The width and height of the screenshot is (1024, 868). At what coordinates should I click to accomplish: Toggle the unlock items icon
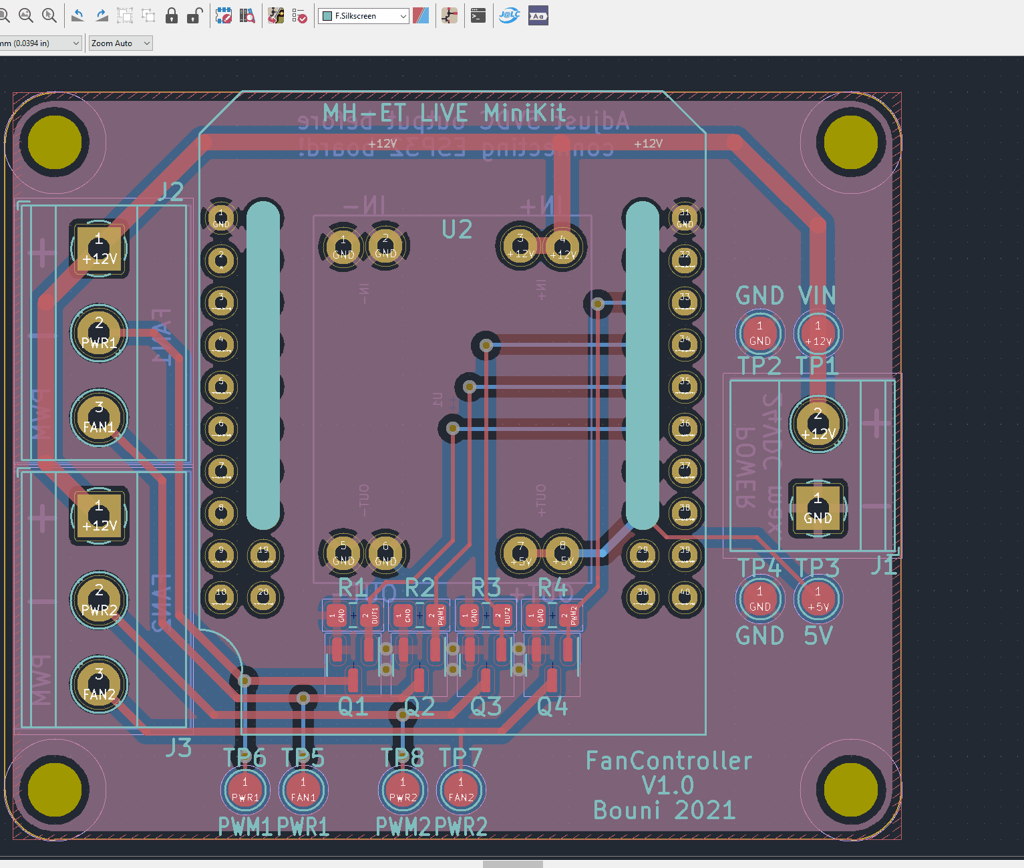pos(194,15)
